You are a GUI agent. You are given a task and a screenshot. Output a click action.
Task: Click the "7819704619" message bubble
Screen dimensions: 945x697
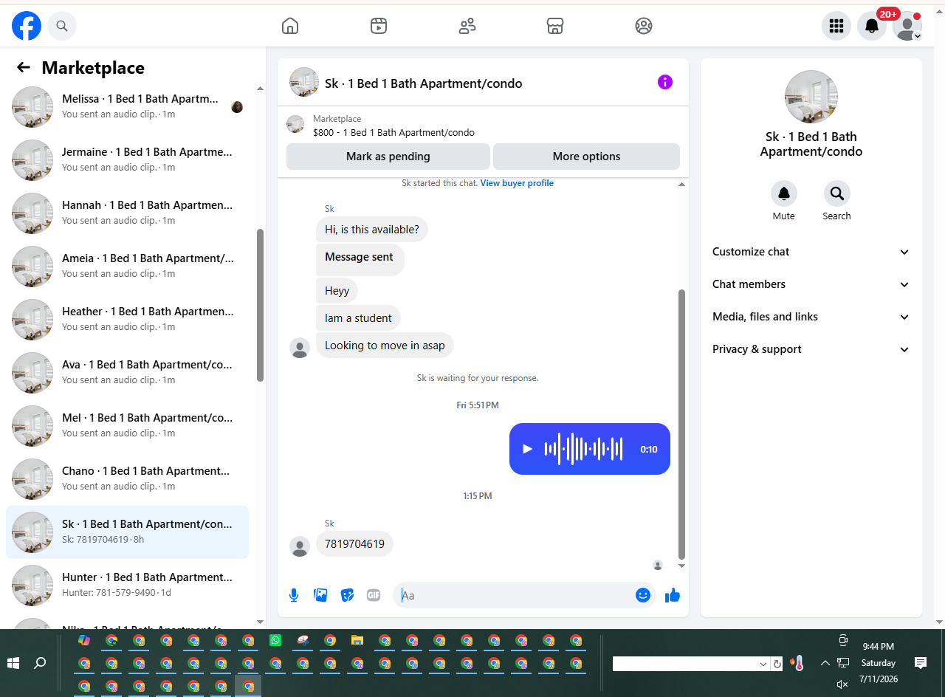click(354, 544)
